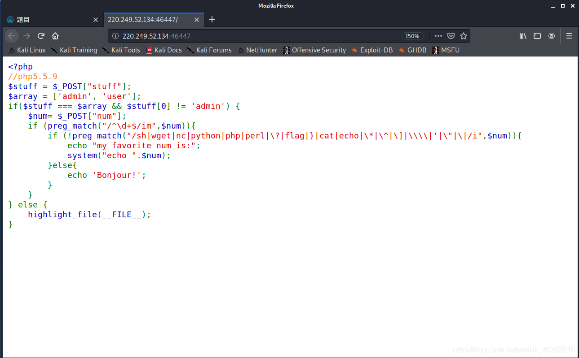Open Kali Tools bookmark

click(x=121, y=50)
